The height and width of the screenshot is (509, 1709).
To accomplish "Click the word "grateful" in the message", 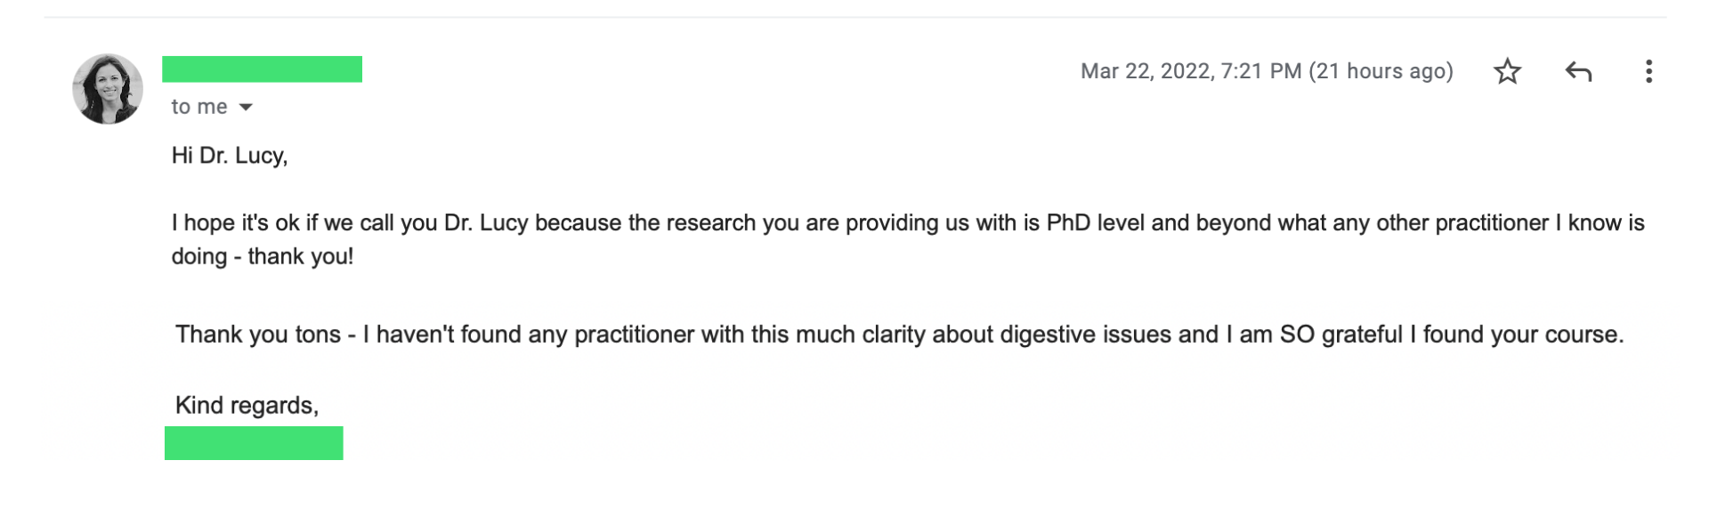I will [x=1362, y=335].
